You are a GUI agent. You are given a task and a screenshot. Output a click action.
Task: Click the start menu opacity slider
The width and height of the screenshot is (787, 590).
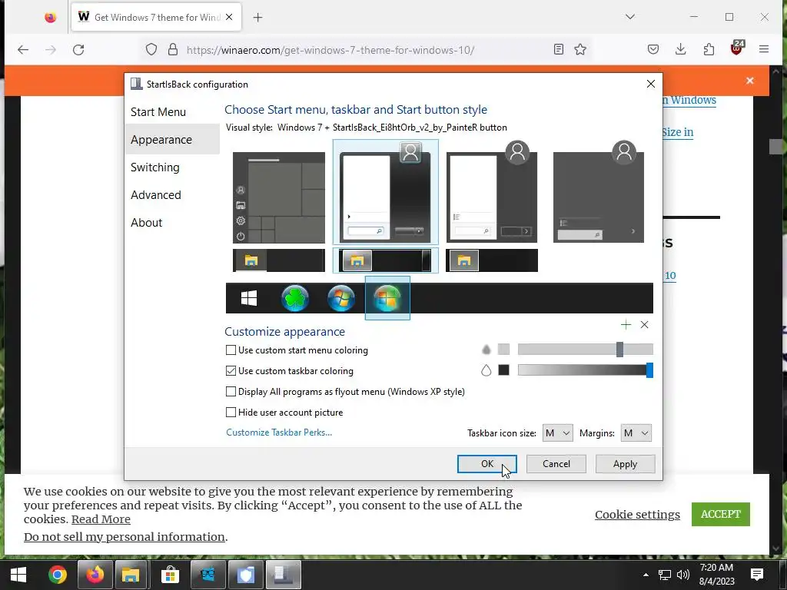pos(585,350)
